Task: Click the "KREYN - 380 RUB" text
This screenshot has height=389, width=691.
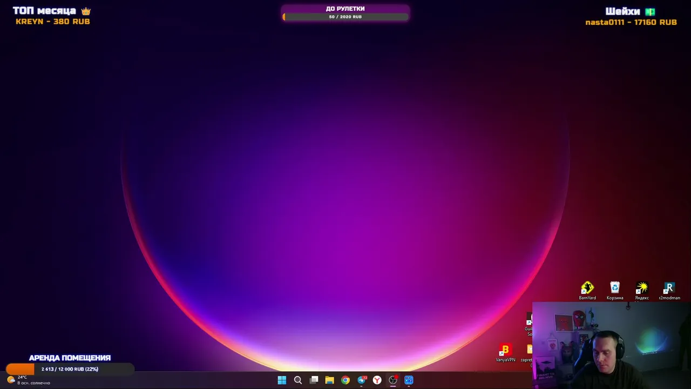Action: (x=53, y=22)
